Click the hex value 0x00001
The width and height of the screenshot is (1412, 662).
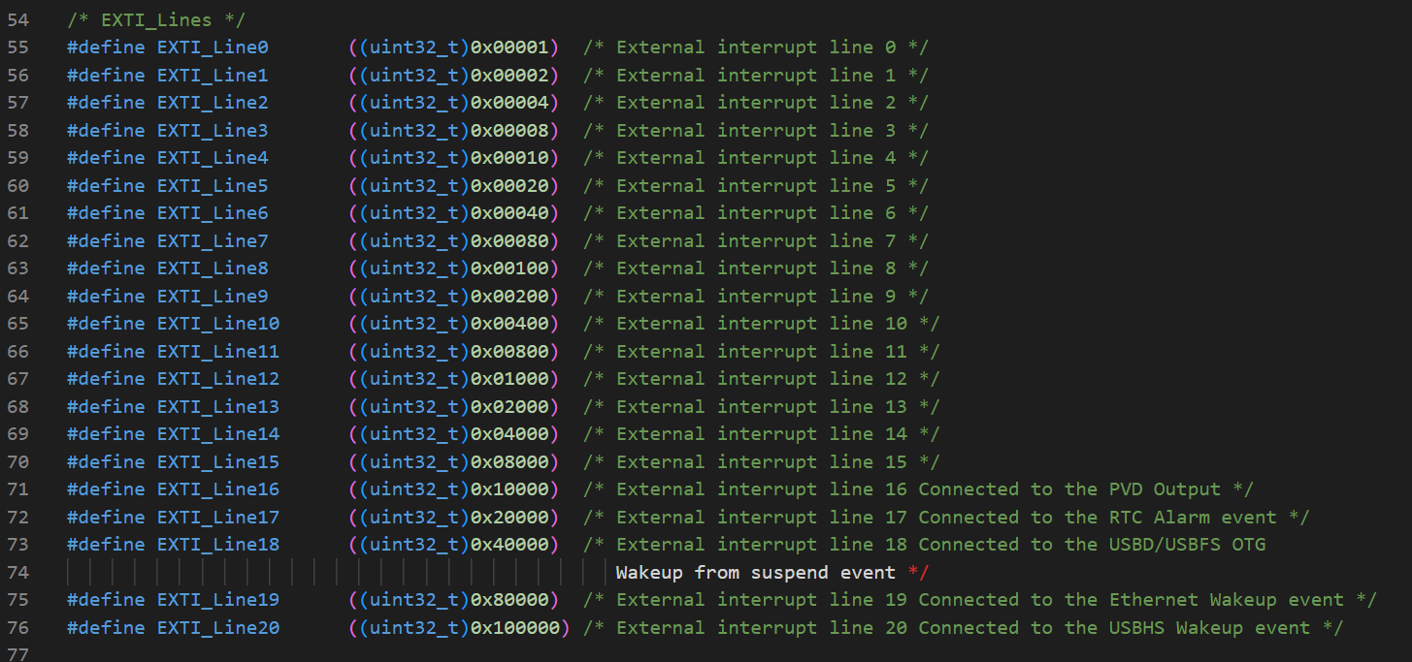coord(509,47)
